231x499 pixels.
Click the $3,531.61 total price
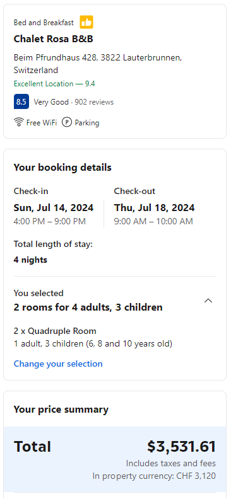coord(181,447)
